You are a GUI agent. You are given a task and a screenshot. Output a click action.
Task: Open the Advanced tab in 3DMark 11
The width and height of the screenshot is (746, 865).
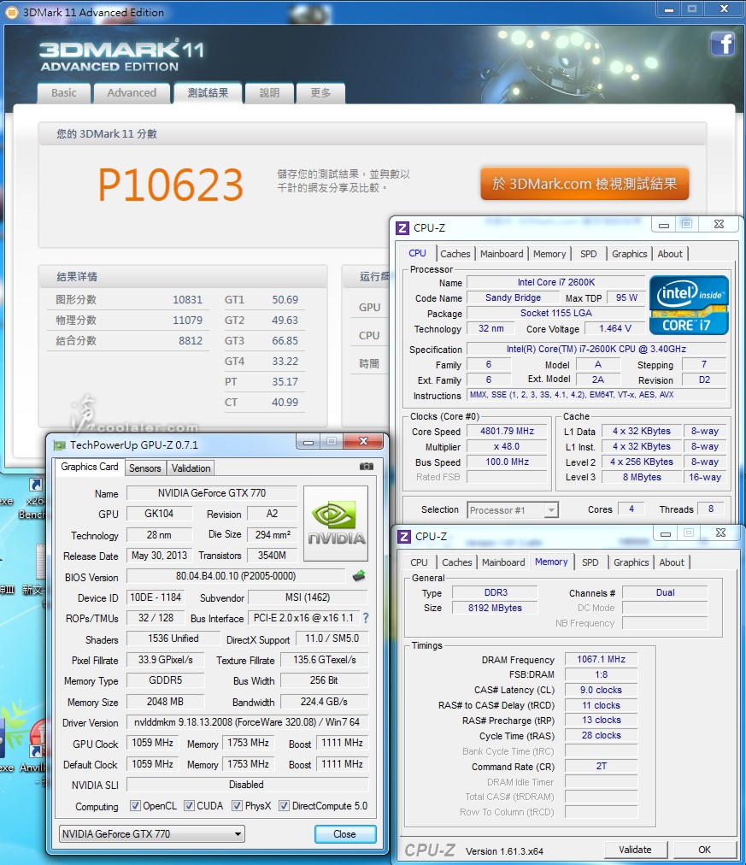tap(132, 92)
